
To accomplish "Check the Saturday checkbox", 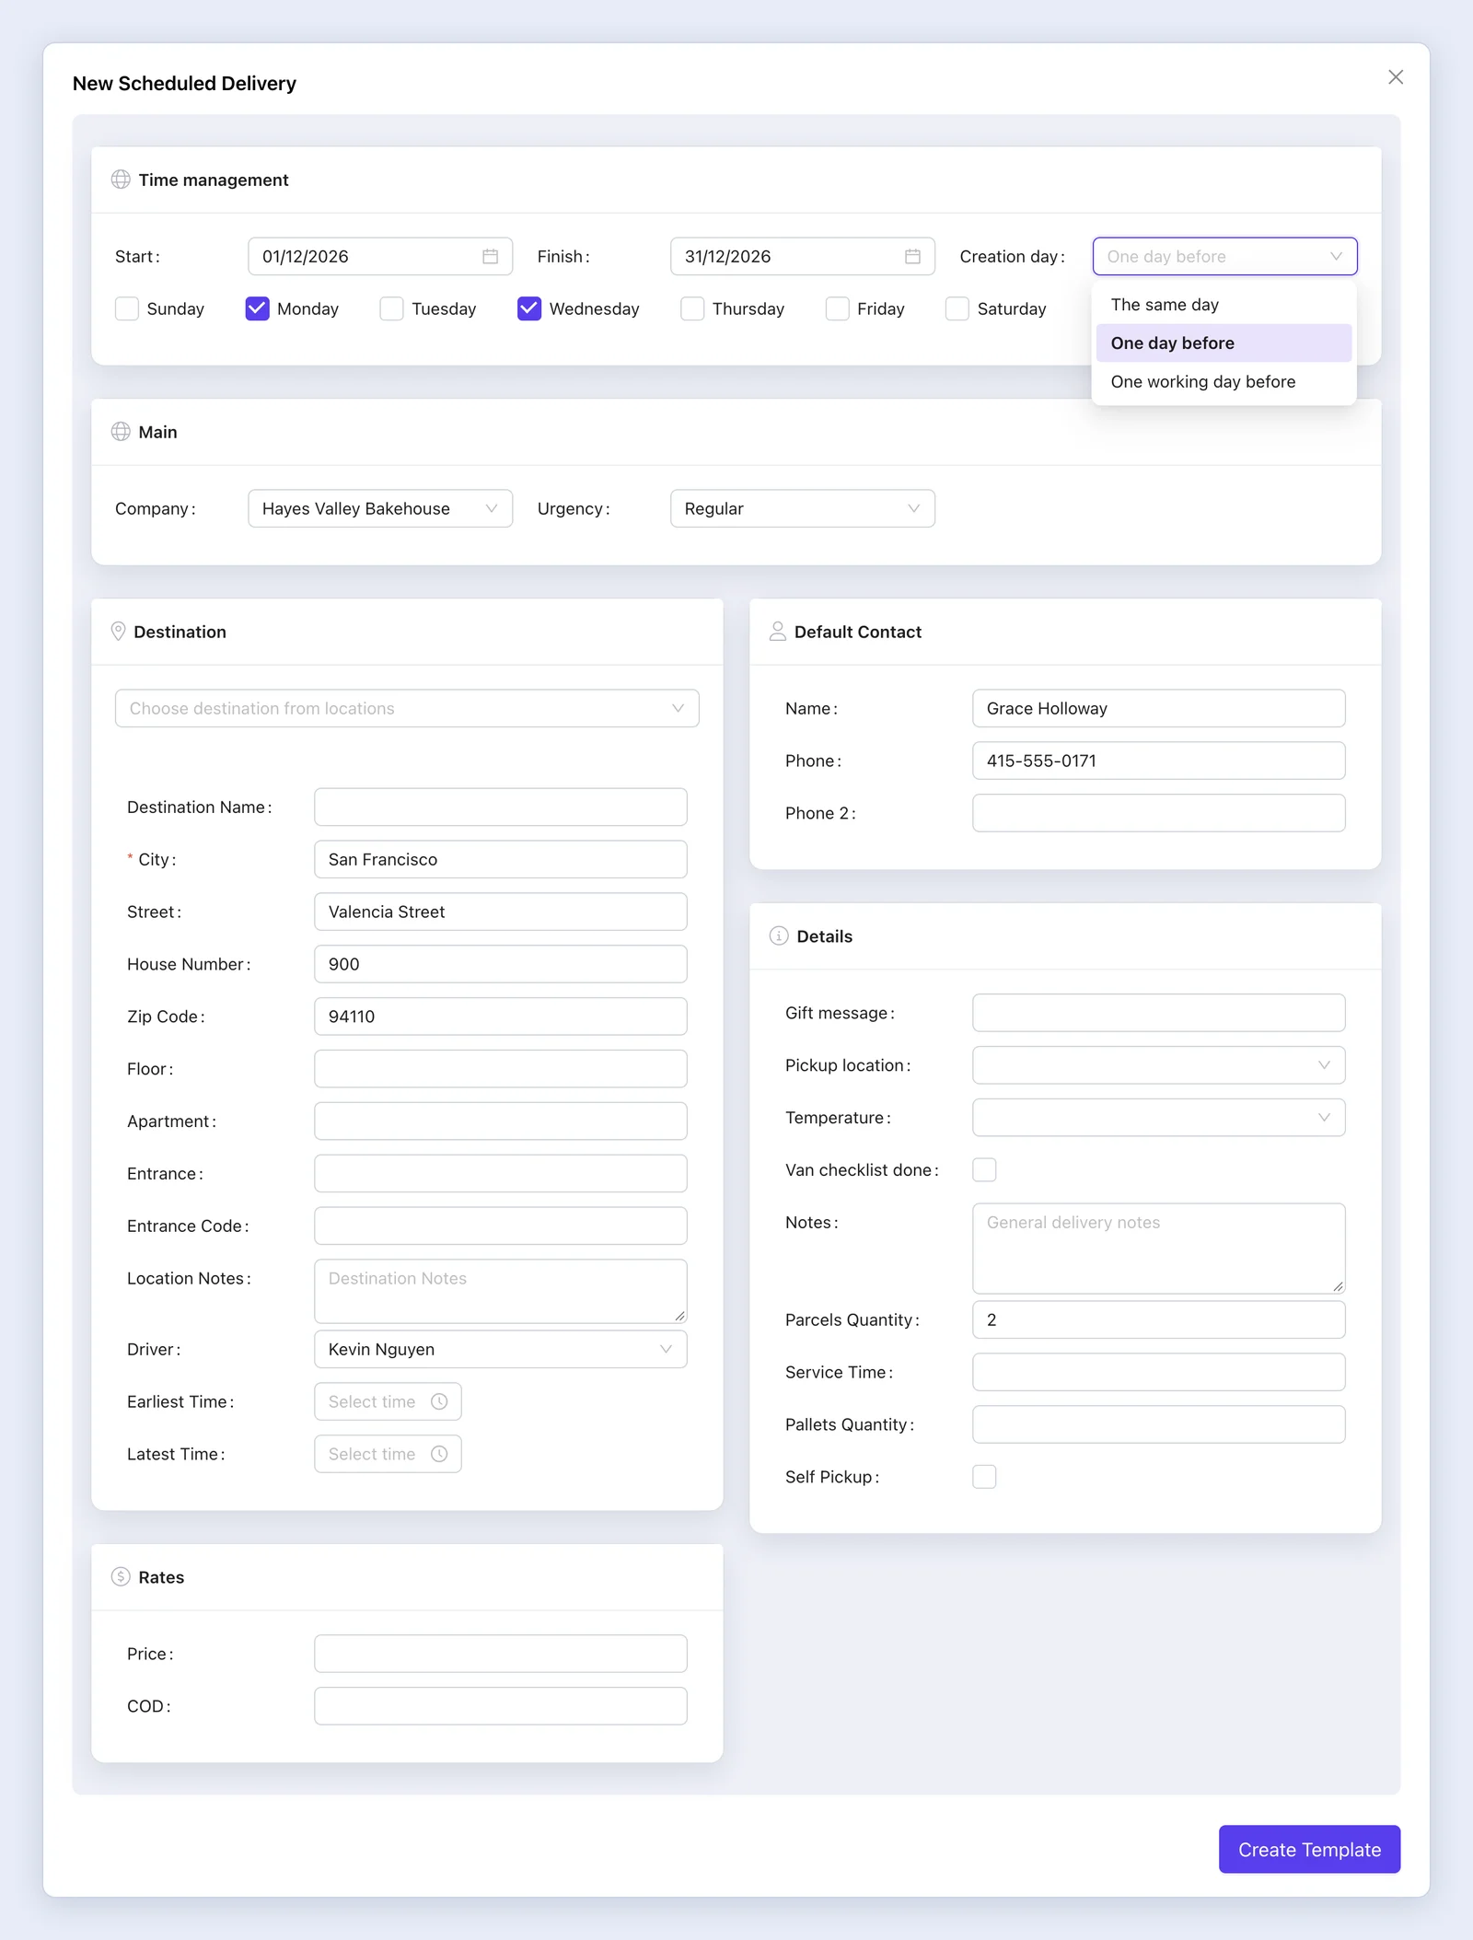I will pyautogui.click(x=957, y=308).
